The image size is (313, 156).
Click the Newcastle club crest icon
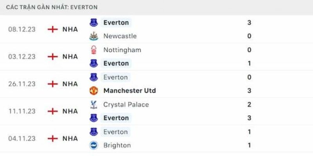click(x=94, y=36)
